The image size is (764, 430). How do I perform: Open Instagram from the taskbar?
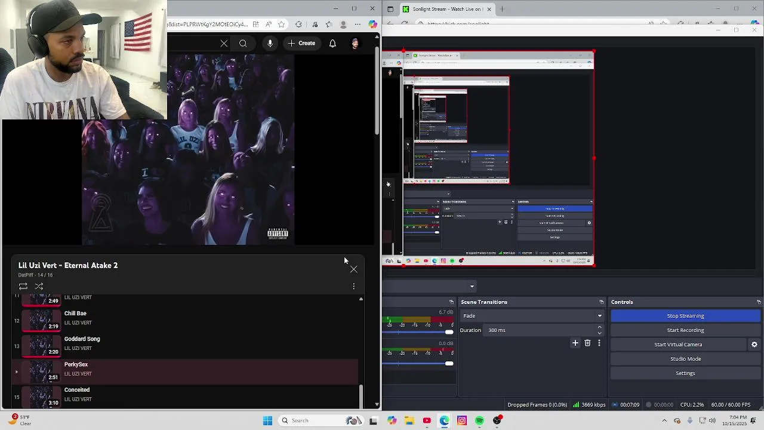coord(462,420)
